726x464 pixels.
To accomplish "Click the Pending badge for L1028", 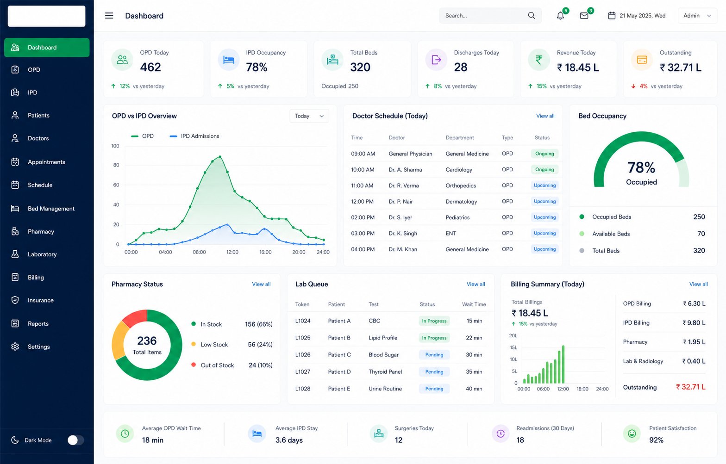I will (434, 389).
